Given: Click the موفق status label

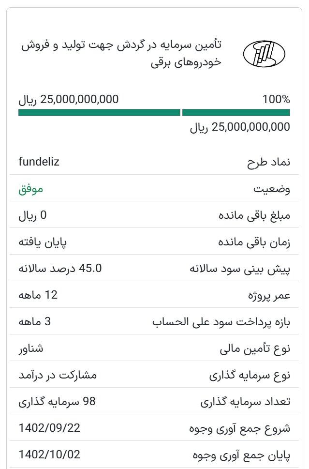Looking at the screenshot, I should pos(30,189).
